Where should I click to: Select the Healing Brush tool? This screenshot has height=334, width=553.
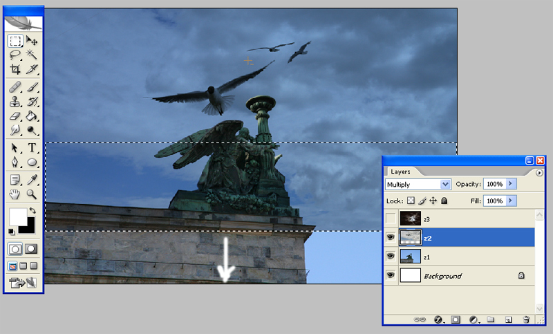pos(15,86)
